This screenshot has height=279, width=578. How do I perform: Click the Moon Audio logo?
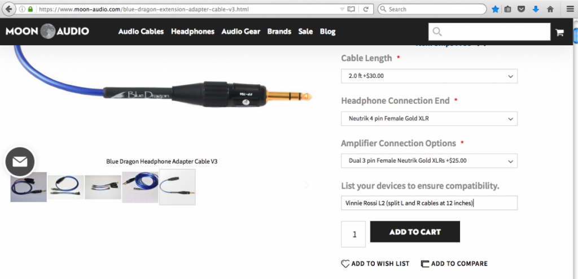47,32
